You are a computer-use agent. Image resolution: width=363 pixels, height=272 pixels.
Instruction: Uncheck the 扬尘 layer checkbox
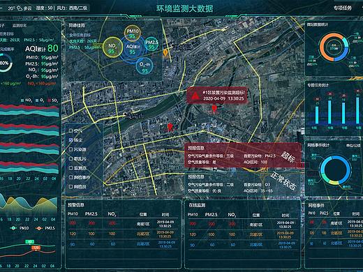[71, 140]
